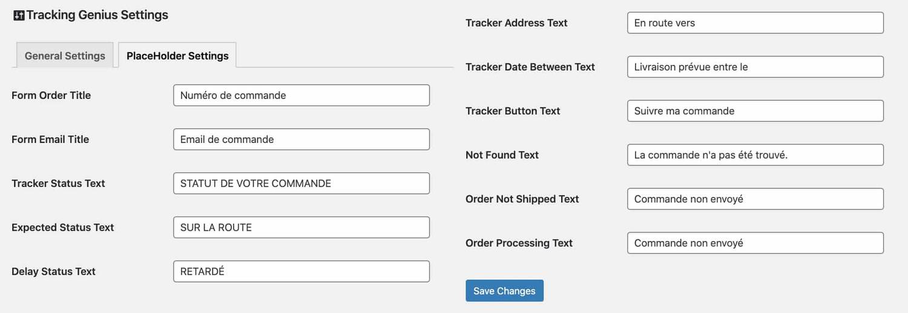
Task: Edit the Tracker Status Text field
Action: (301, 183)
